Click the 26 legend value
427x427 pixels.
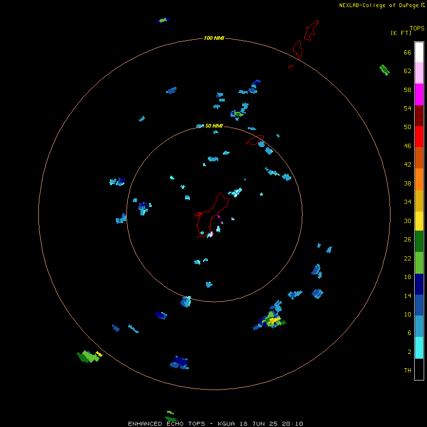coord(408,240)
